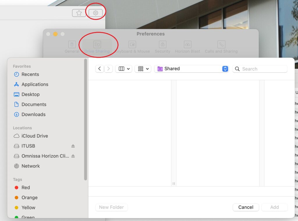Select Recents in the sidebar
This screenshot has height=221, width=298.
click(30, 74)
